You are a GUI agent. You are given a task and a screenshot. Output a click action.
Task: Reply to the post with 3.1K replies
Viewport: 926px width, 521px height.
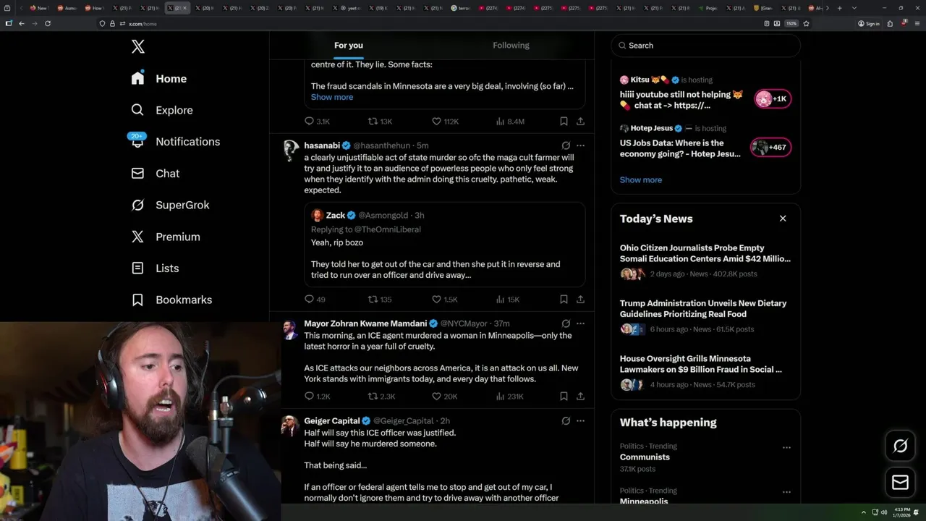pyautogui.click(x=317, y=122)
